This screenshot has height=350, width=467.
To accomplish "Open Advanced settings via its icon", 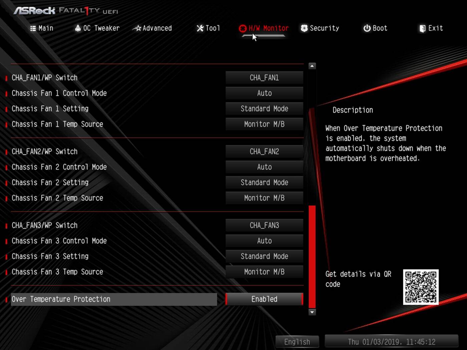I will pos(137,28).
